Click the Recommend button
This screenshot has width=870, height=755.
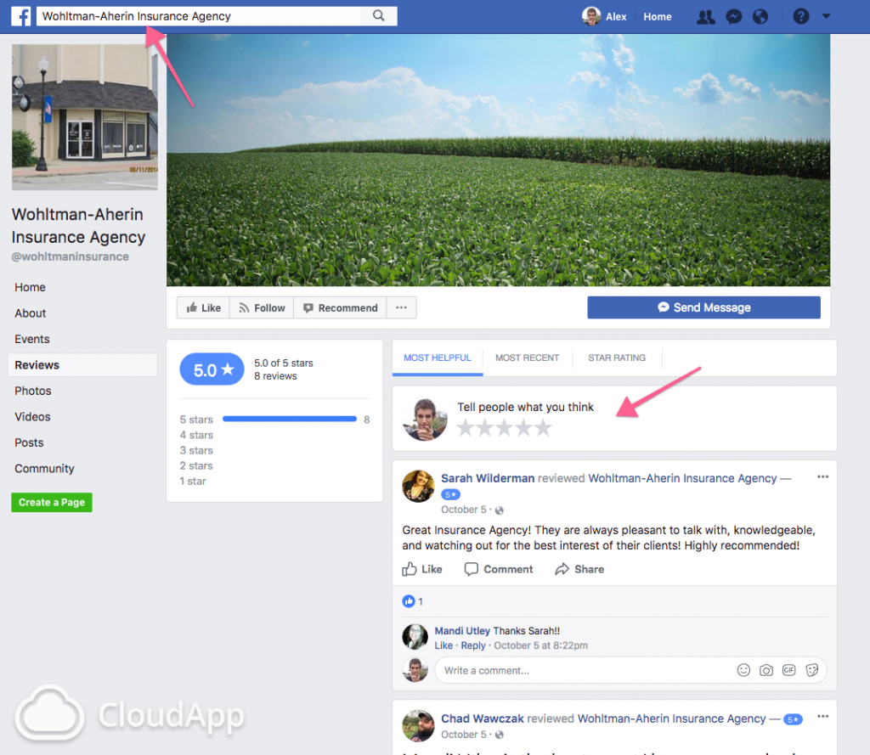pyautogui.click(x=340, y=308)
